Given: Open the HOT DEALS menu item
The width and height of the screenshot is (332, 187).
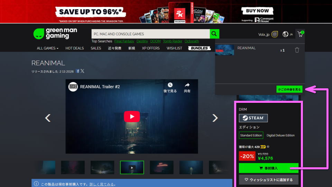Looking at the screenshot, I should 75,48.
